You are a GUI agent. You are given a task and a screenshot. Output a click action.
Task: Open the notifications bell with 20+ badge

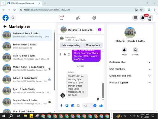[143, 18]
